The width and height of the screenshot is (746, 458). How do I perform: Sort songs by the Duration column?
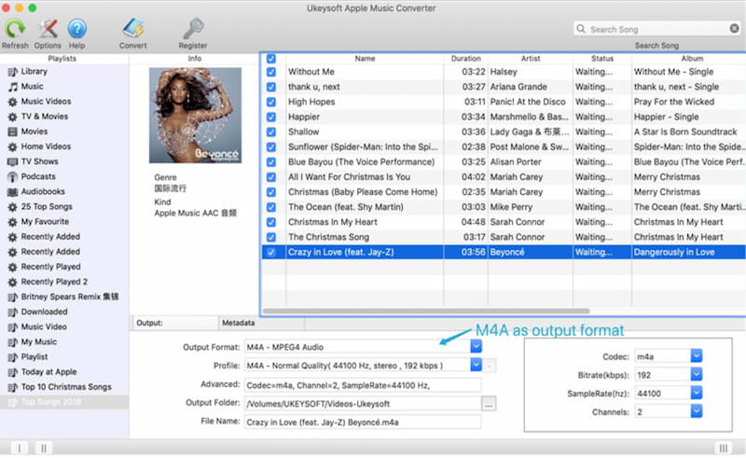[x=465, y=59]
